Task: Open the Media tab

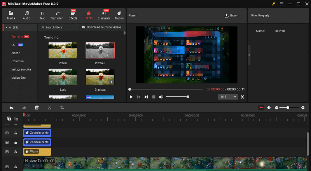Action: 11,15
